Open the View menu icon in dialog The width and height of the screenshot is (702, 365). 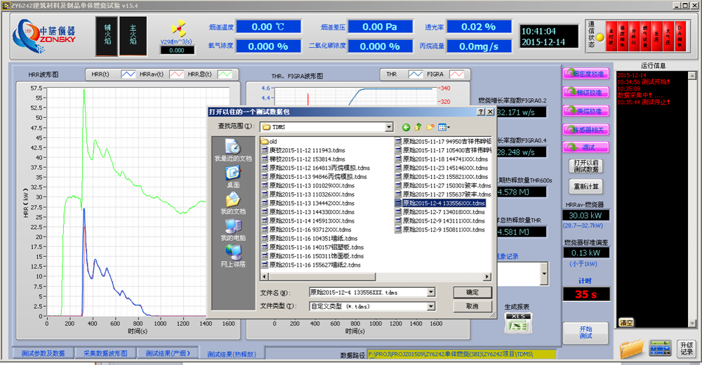(444, 127)
